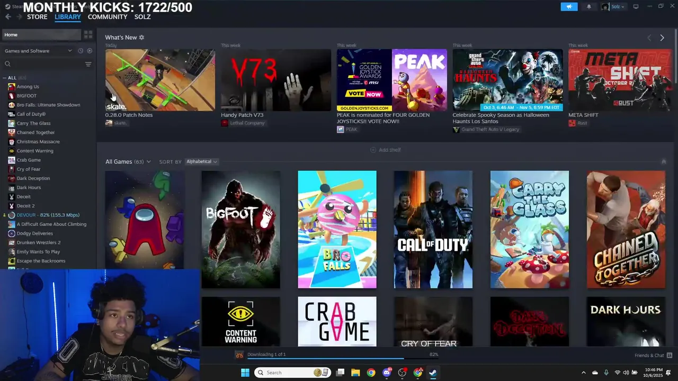
Task: Select Christmas Massacre in the sidebar
Action: pyautogui.click(x=38, y=142)
